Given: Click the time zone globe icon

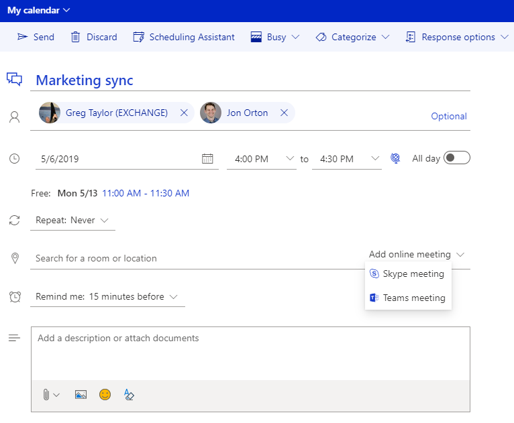Looking at the screenshot, I should (x=396, y=159).
